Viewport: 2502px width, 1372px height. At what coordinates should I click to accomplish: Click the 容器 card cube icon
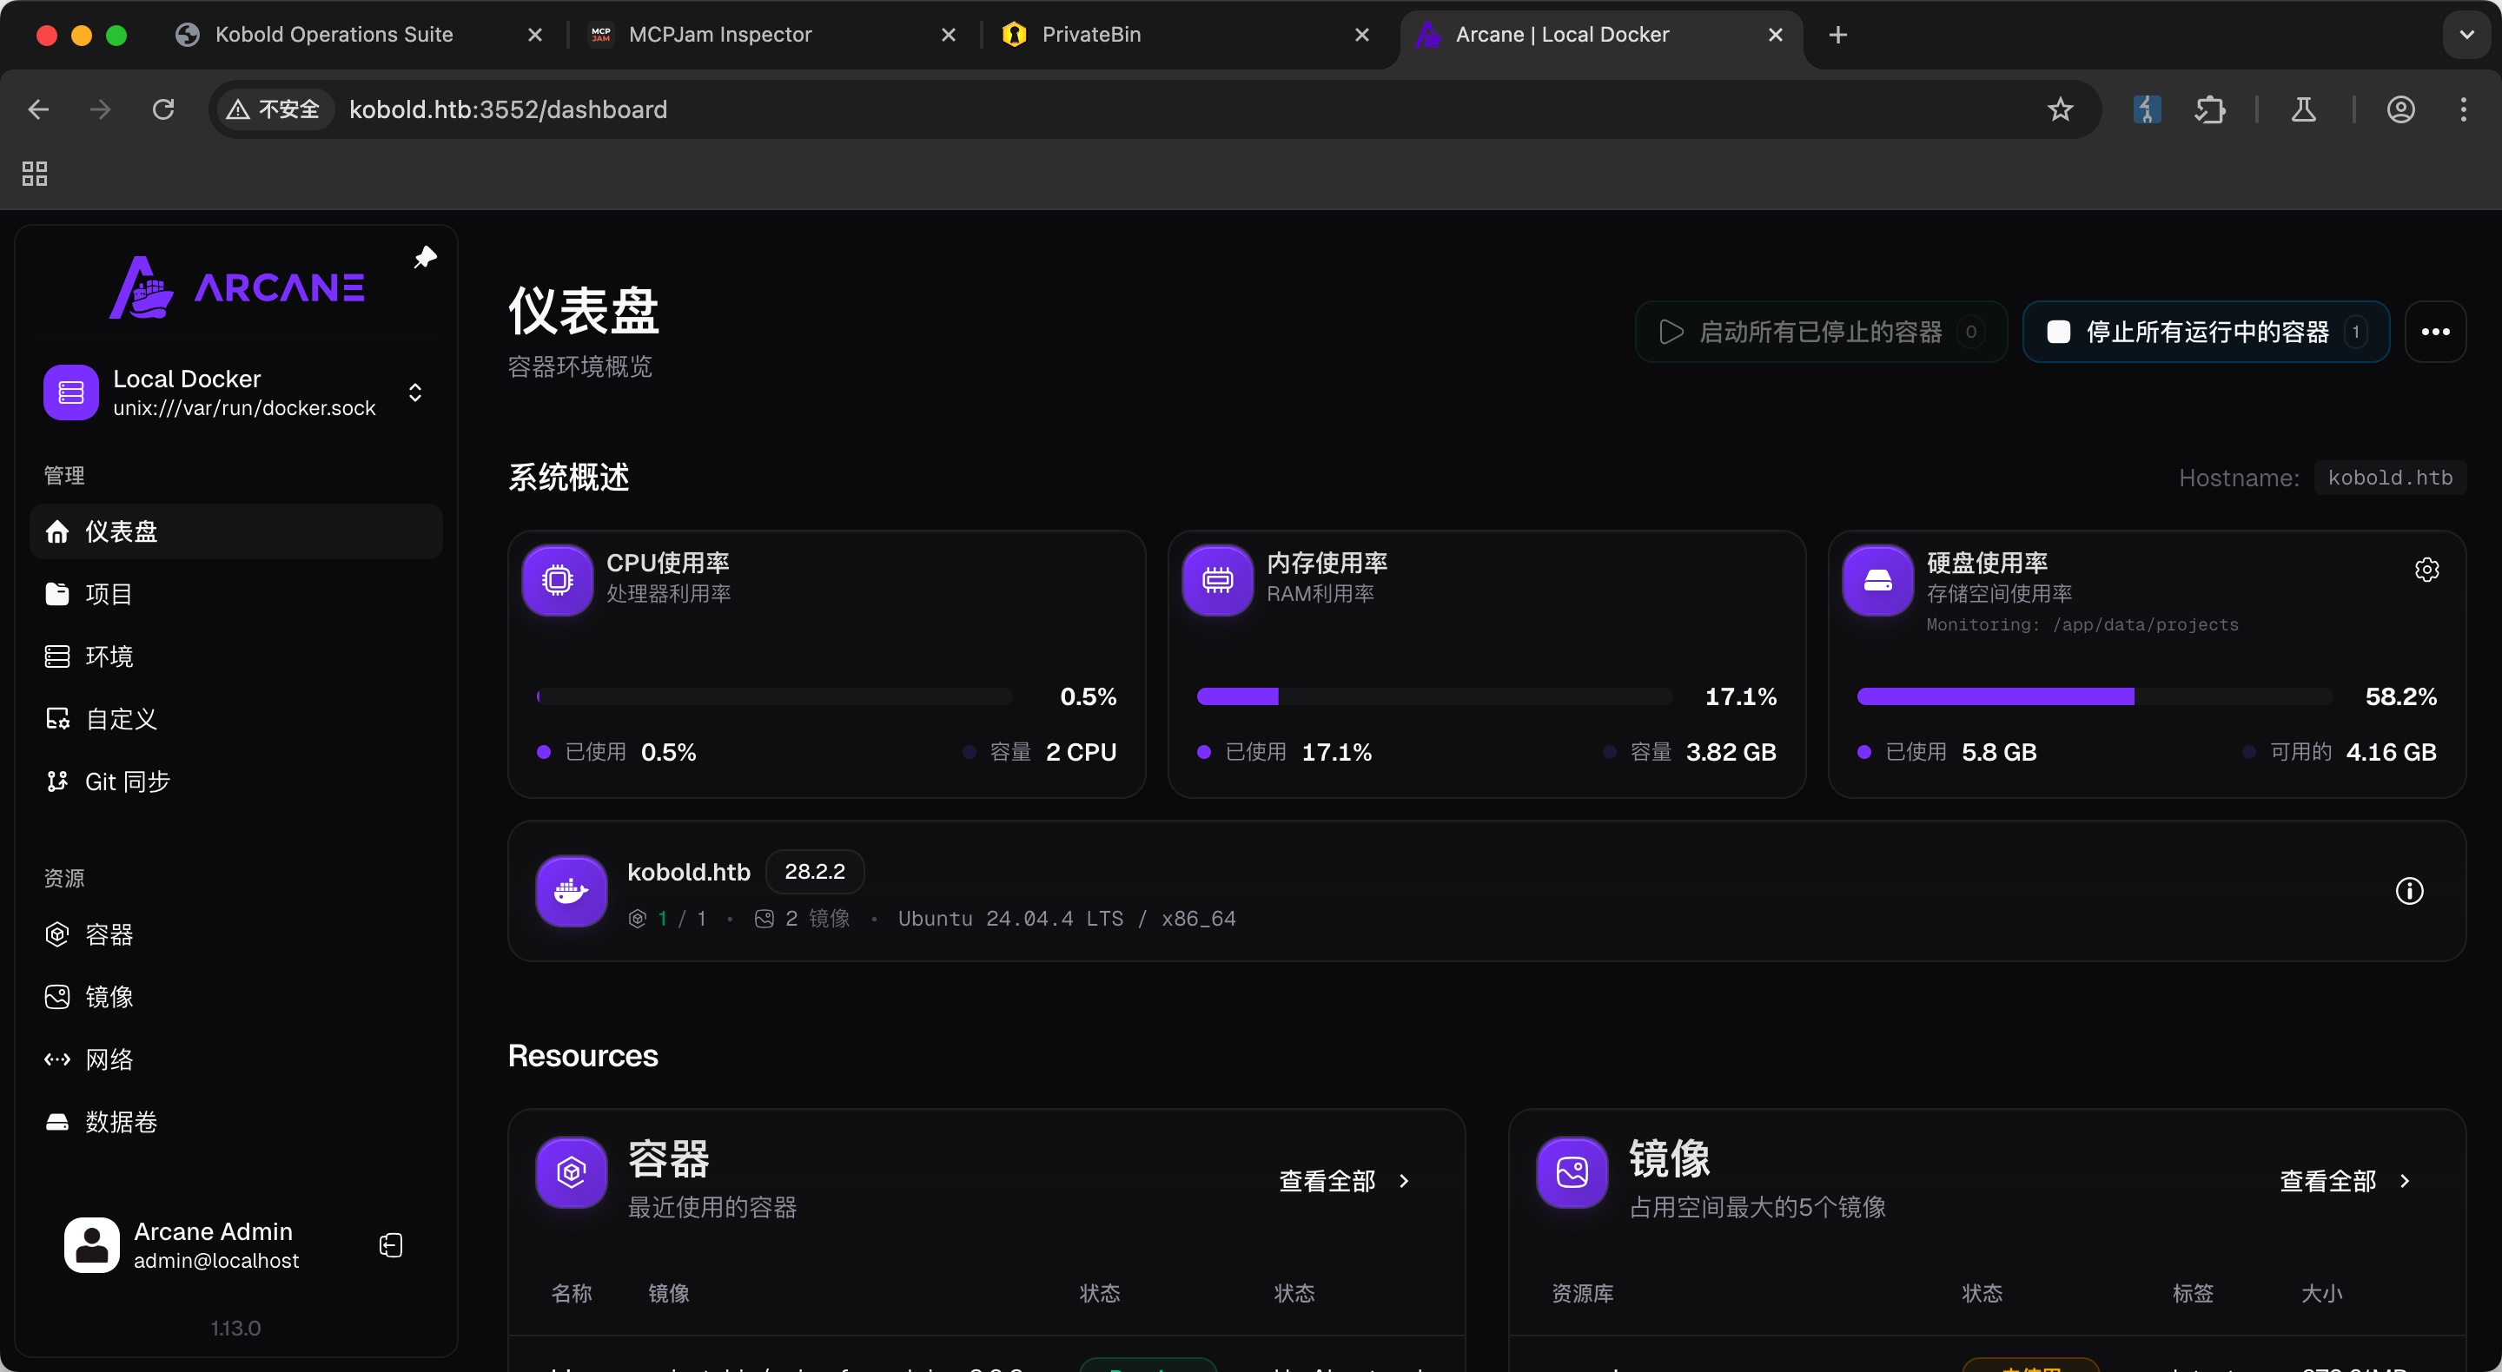tap(571, 1172)
